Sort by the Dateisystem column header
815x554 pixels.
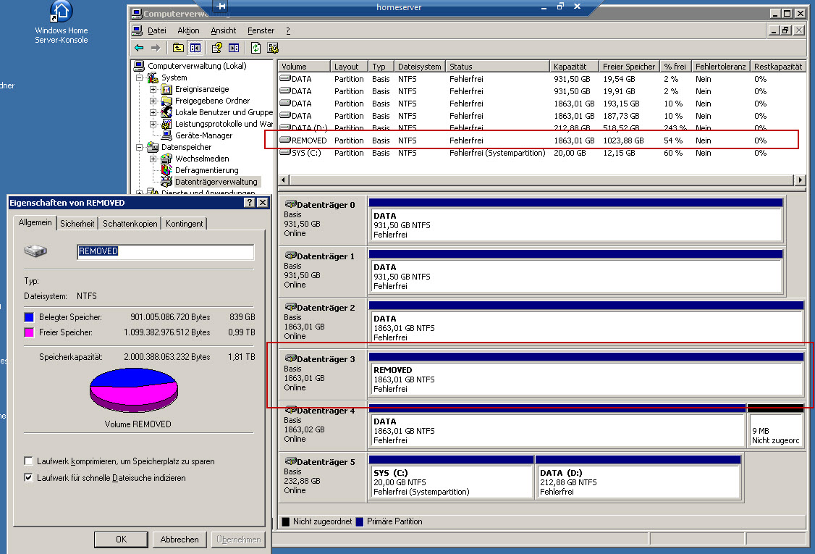pos(420,66)
